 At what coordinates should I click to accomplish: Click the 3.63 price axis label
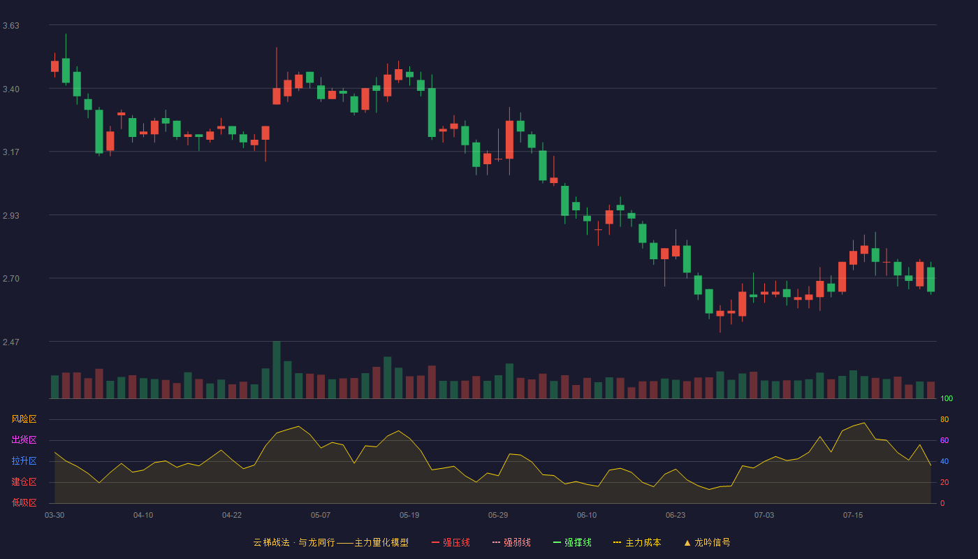pos(11,26)
